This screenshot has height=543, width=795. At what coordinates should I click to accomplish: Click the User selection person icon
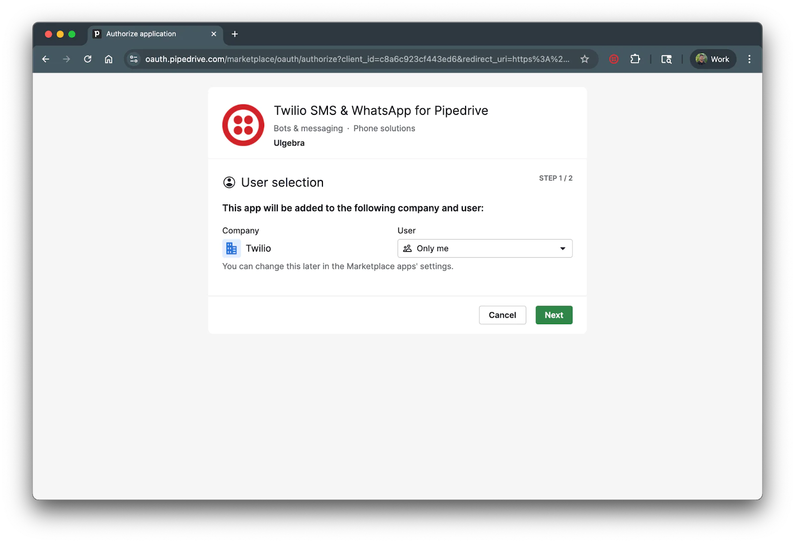tap(229, 182)
